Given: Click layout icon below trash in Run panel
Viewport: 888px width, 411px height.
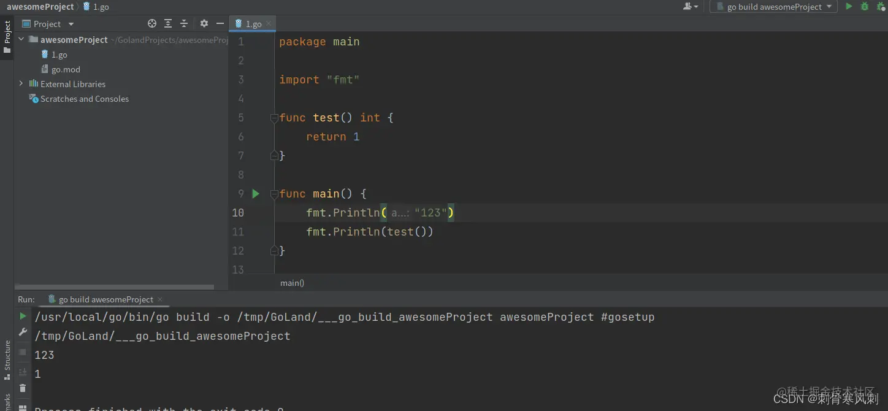Looking at the screenshot, I should [x=23, y=407].
